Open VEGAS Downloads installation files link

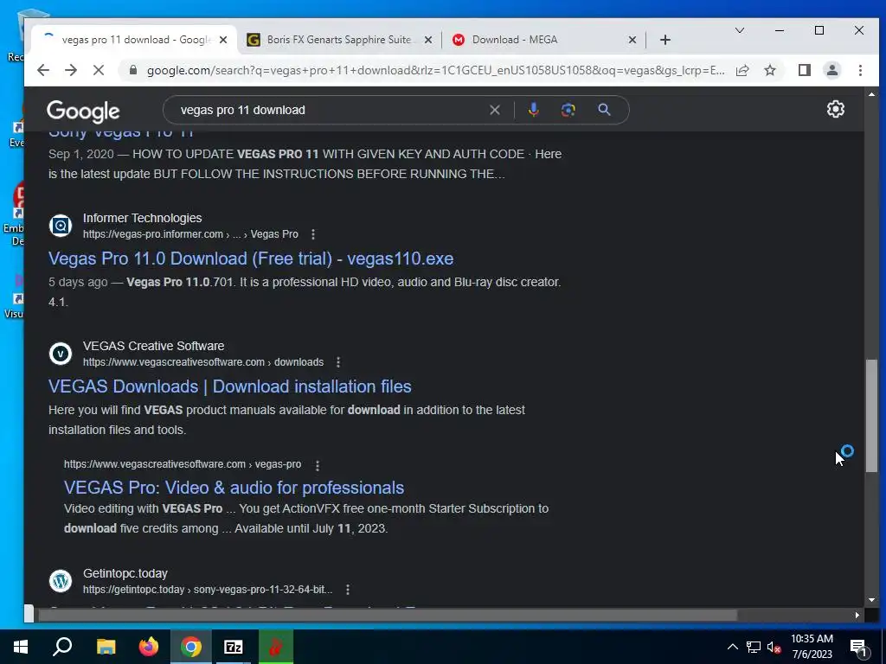(230, 386)
